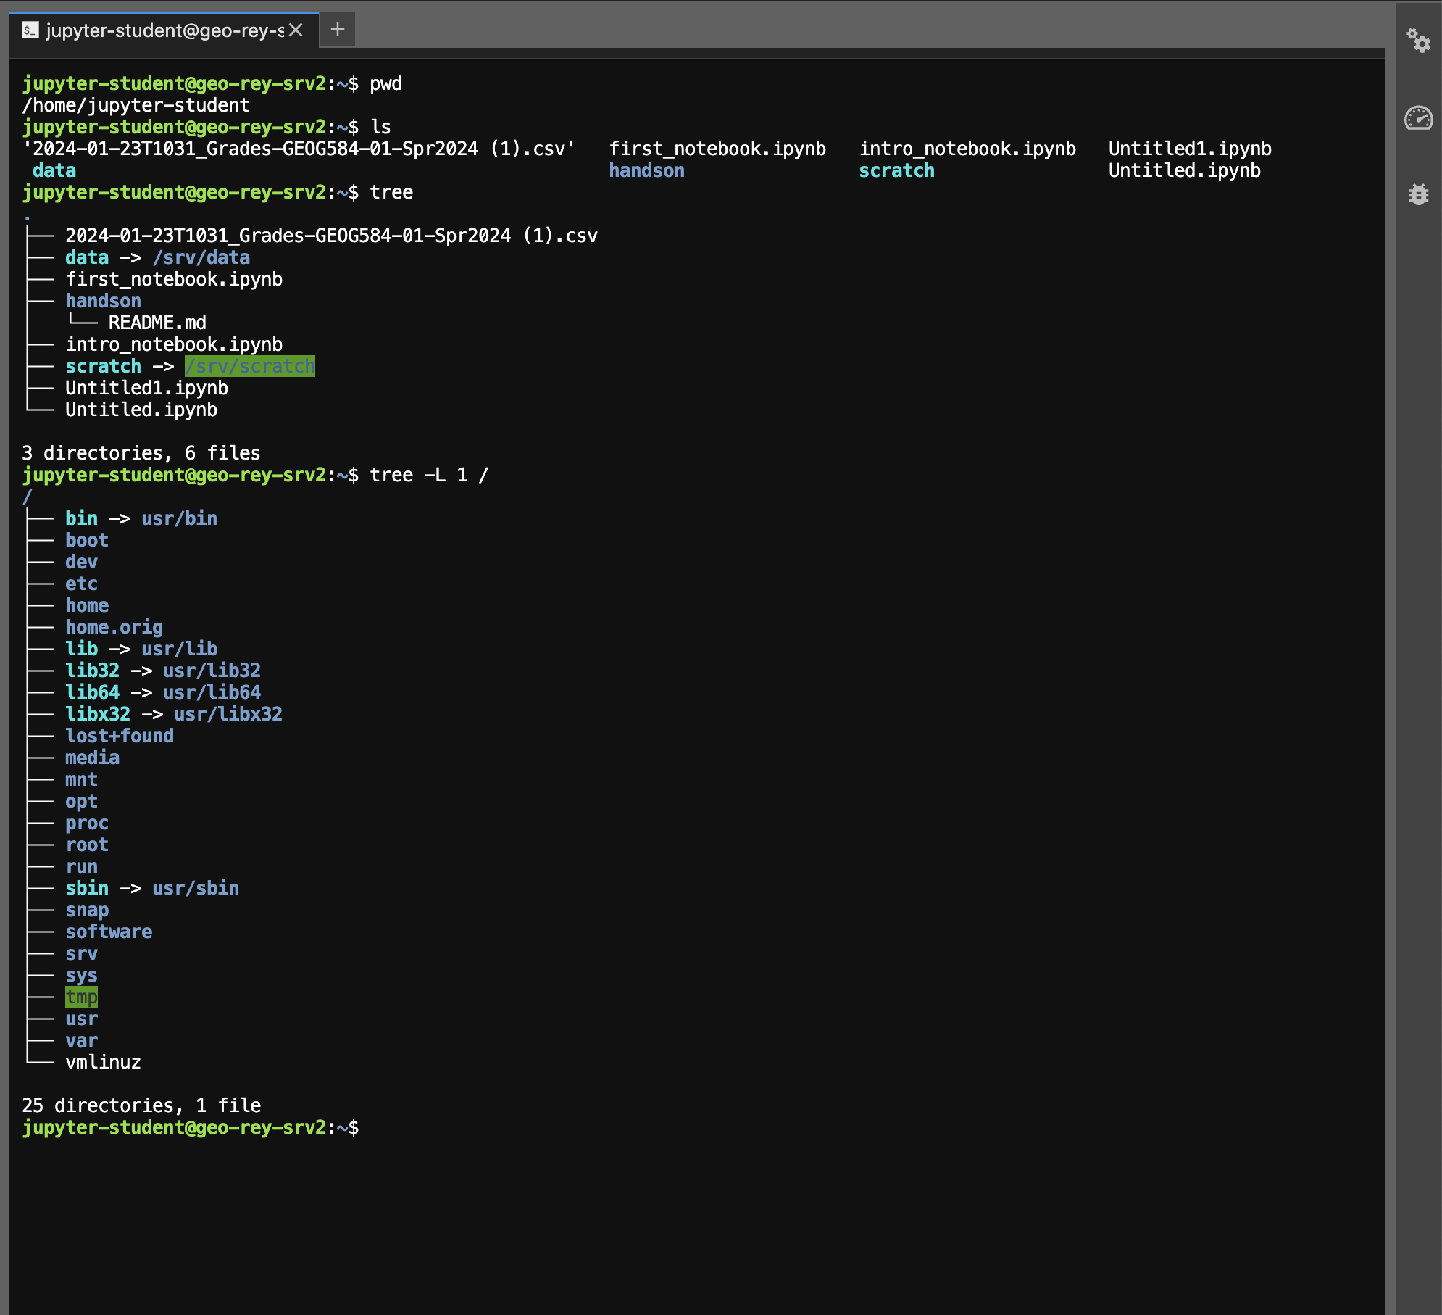Click the highlighted tmp directory entry
This screenshot has width=1442, height=1315.
pos(81,997)
